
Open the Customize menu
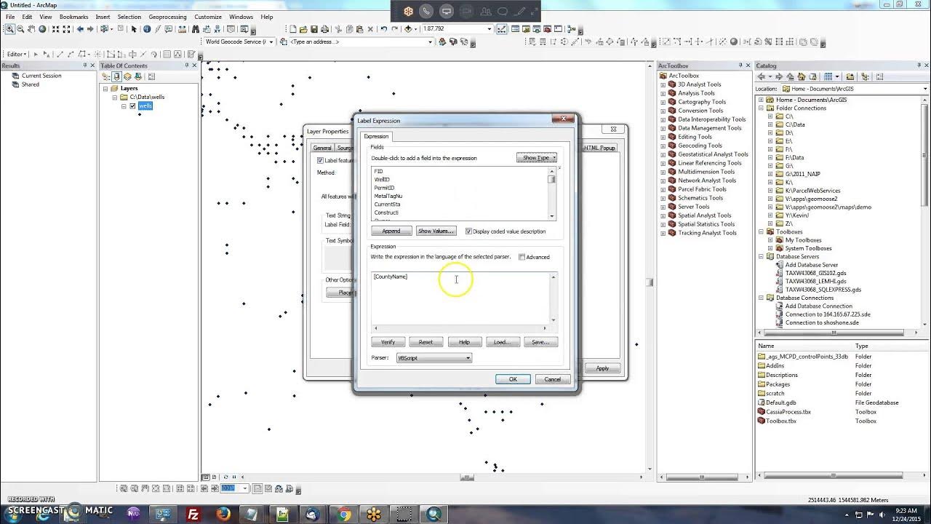pos(208,17)
